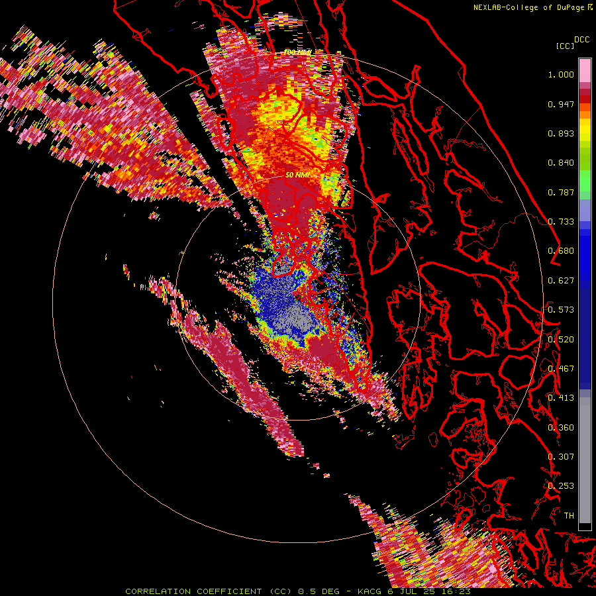Click the 0.253 scale value
This screenshot has width=596, height=596.
[x=561, y=486]
